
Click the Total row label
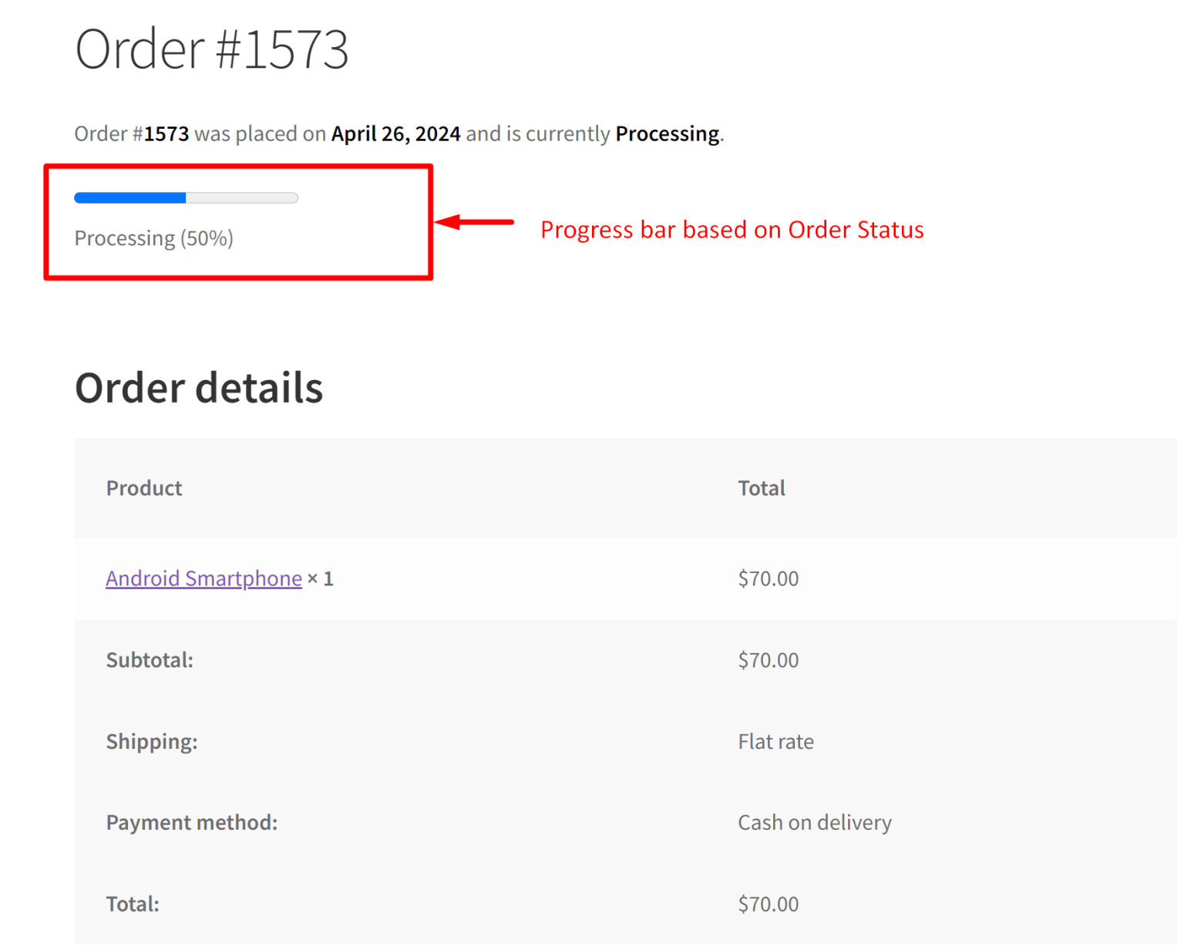[x=132, y=903]
